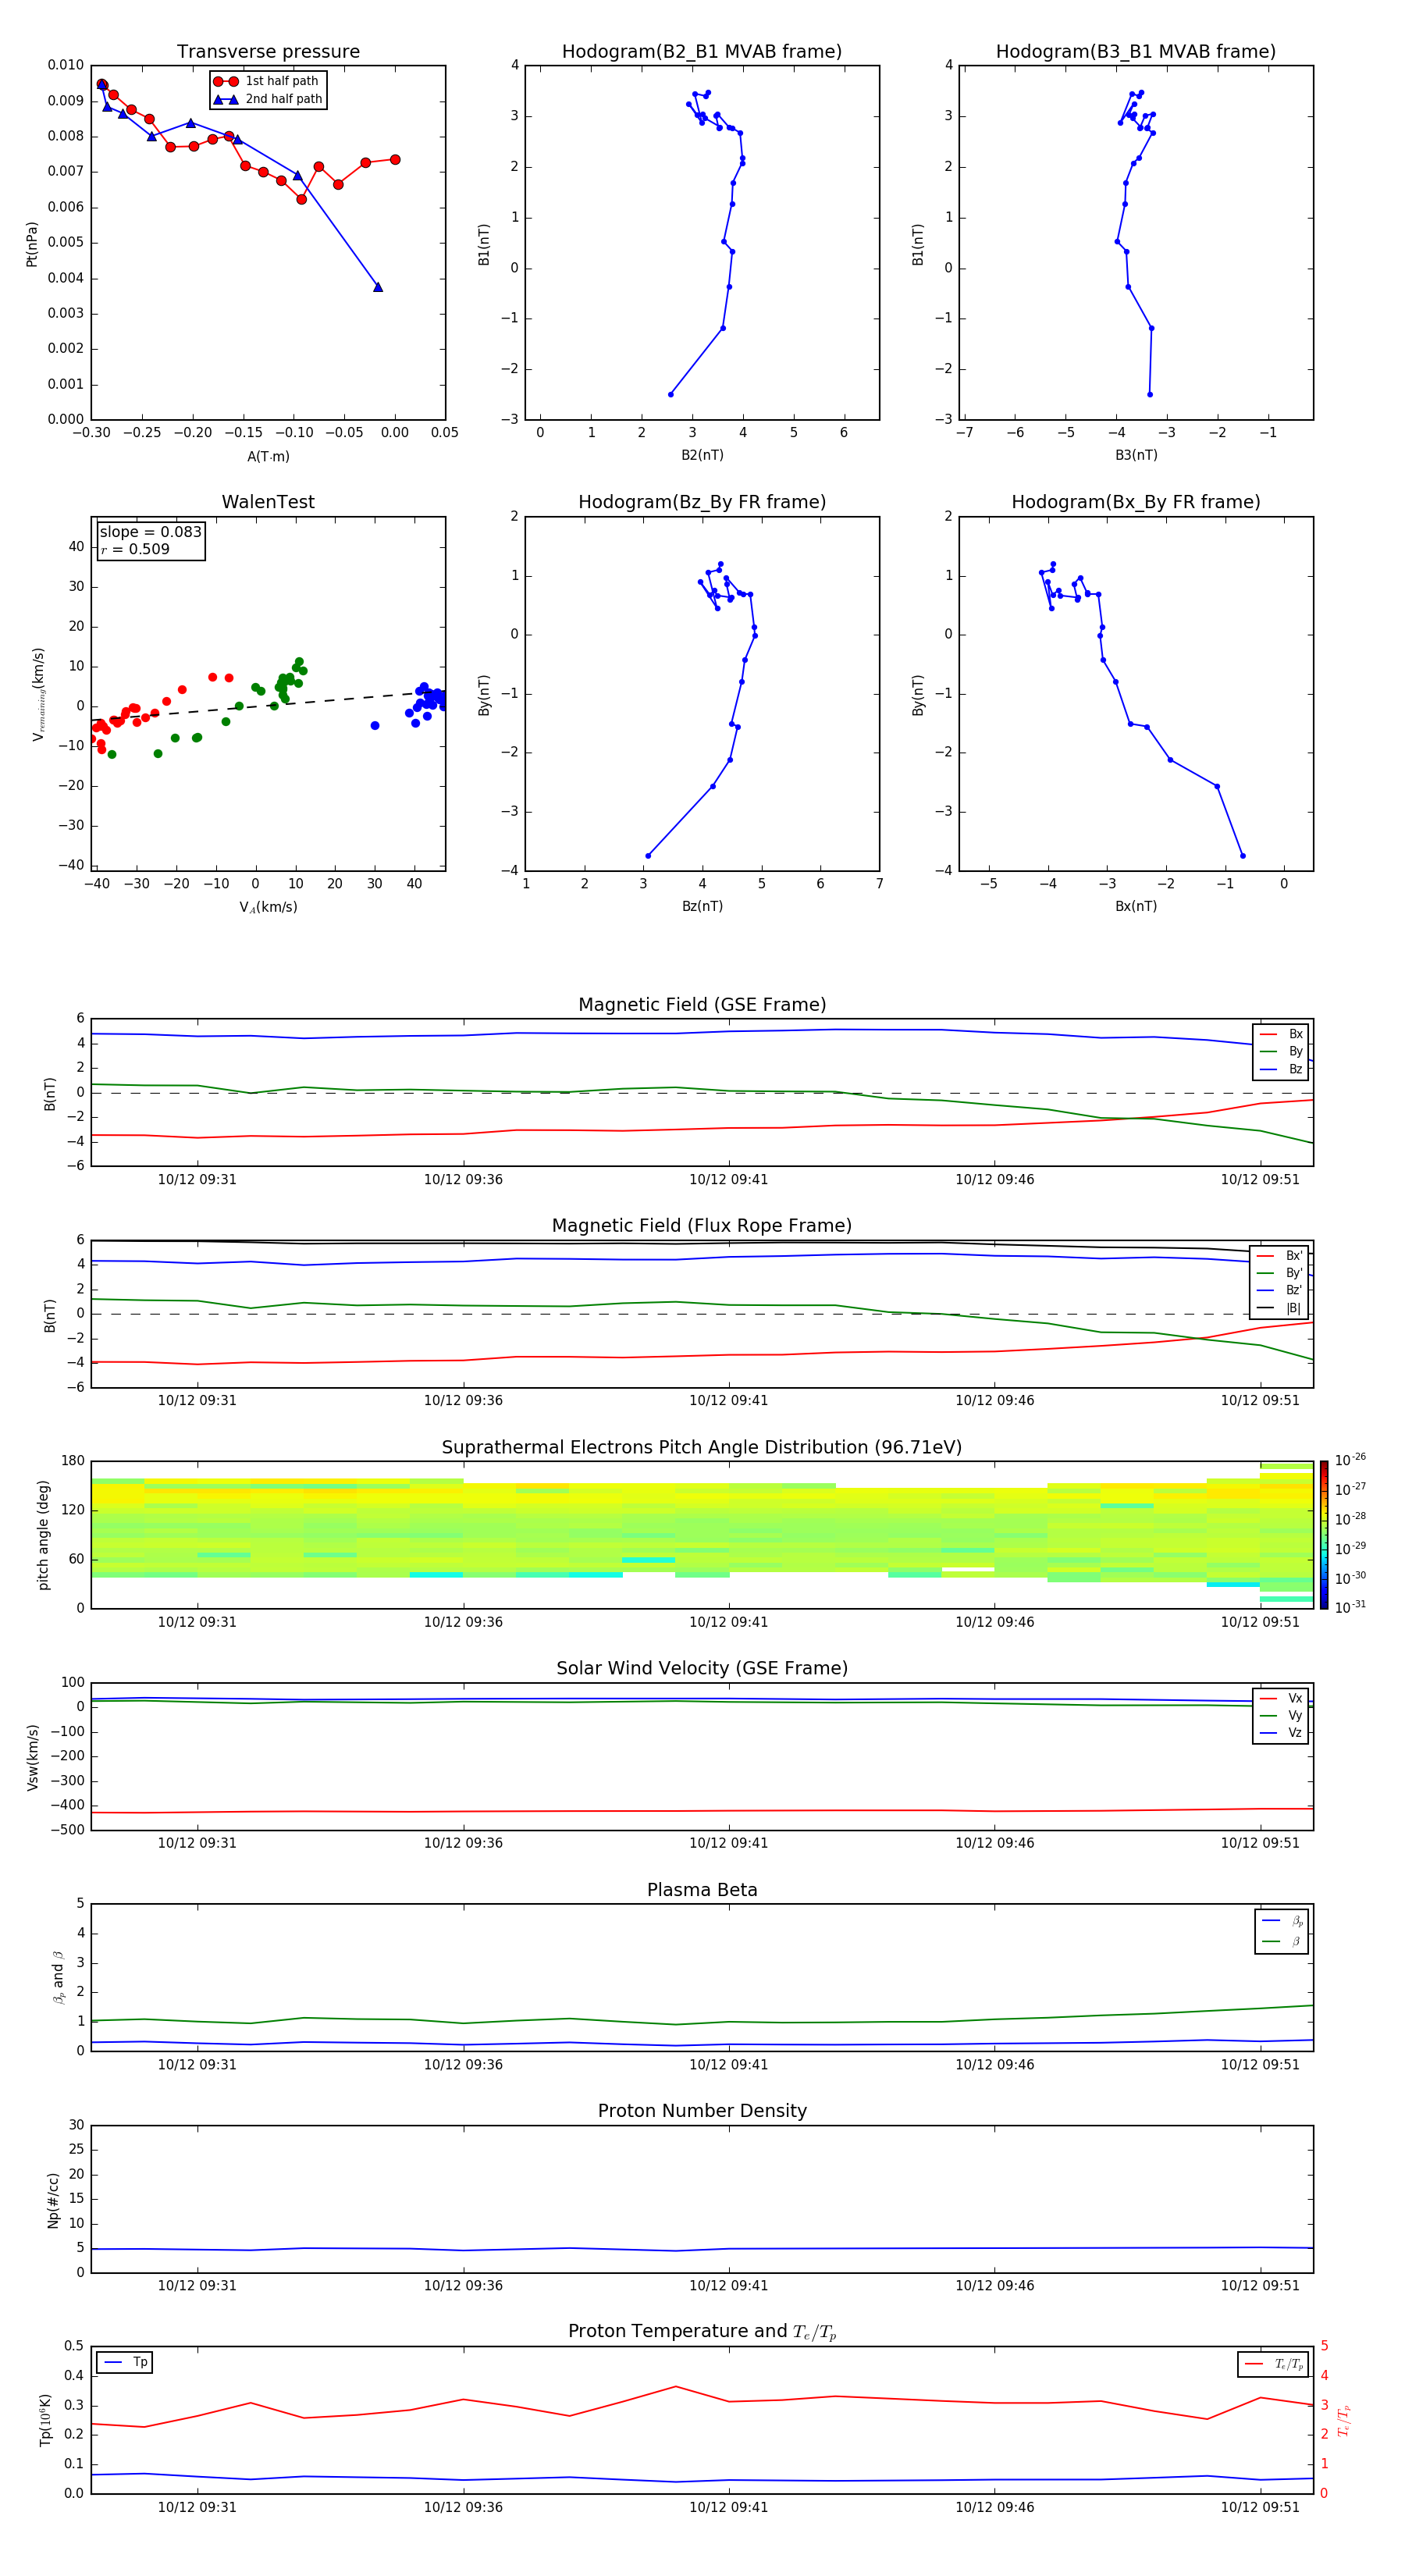Image resolution: width=1405 pixels, height=2576 pixels.
Task: Select the "2nd half path" legend entry
Action: 268,99
